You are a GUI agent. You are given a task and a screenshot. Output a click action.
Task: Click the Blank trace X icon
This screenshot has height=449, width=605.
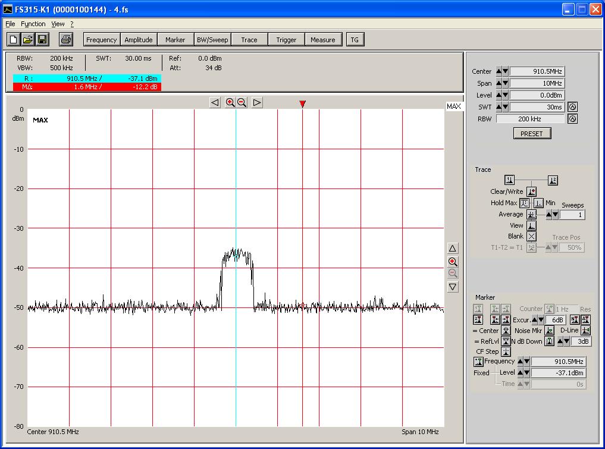[x=531, y=236]
